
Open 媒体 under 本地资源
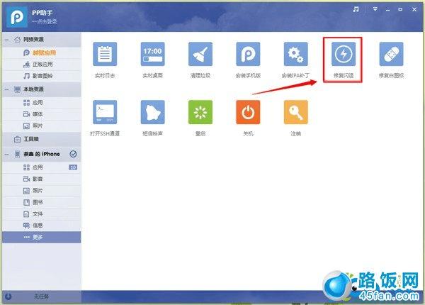pos(42,114)
